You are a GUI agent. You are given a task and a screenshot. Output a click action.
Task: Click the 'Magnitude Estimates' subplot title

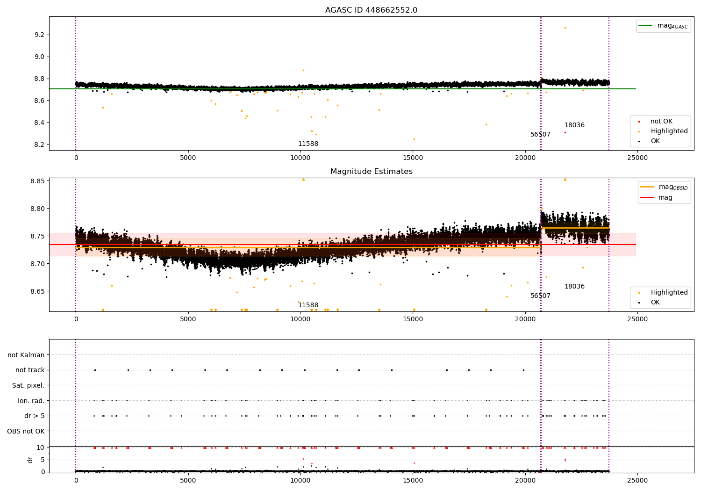pos(371,172)
